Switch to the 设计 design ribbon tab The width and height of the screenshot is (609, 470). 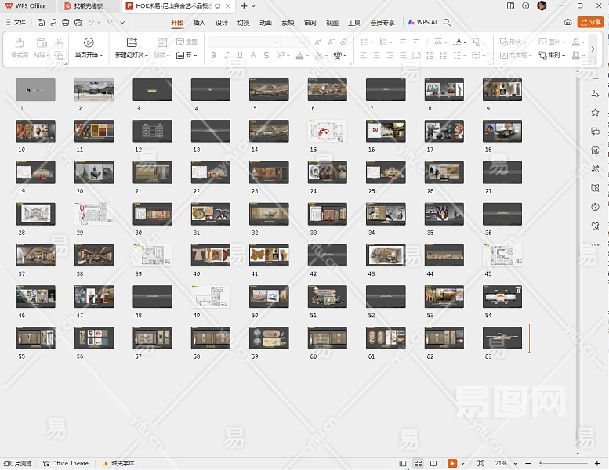tap(222, 23)
